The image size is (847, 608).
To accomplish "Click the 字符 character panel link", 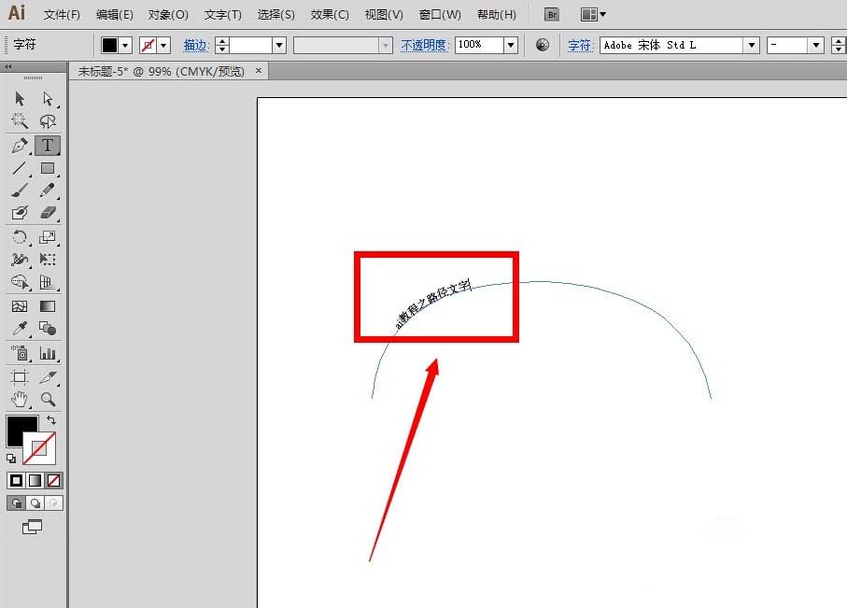I will point(581,46).
